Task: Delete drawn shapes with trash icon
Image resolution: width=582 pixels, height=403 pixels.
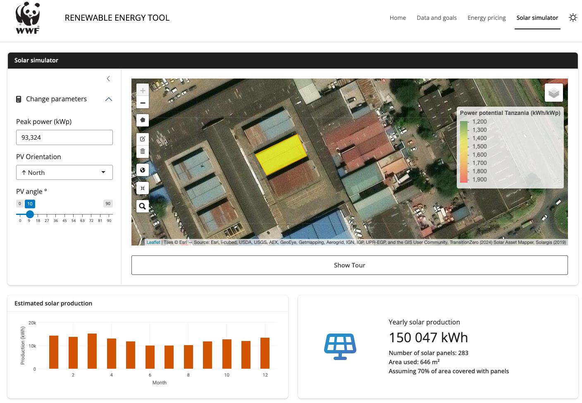Action: 143,151
